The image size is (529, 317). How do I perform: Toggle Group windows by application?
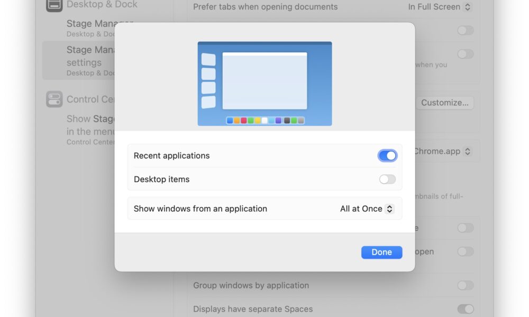466,285
